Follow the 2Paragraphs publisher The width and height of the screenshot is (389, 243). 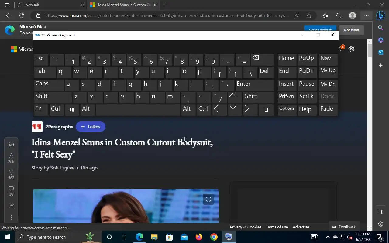click(91, 127)
